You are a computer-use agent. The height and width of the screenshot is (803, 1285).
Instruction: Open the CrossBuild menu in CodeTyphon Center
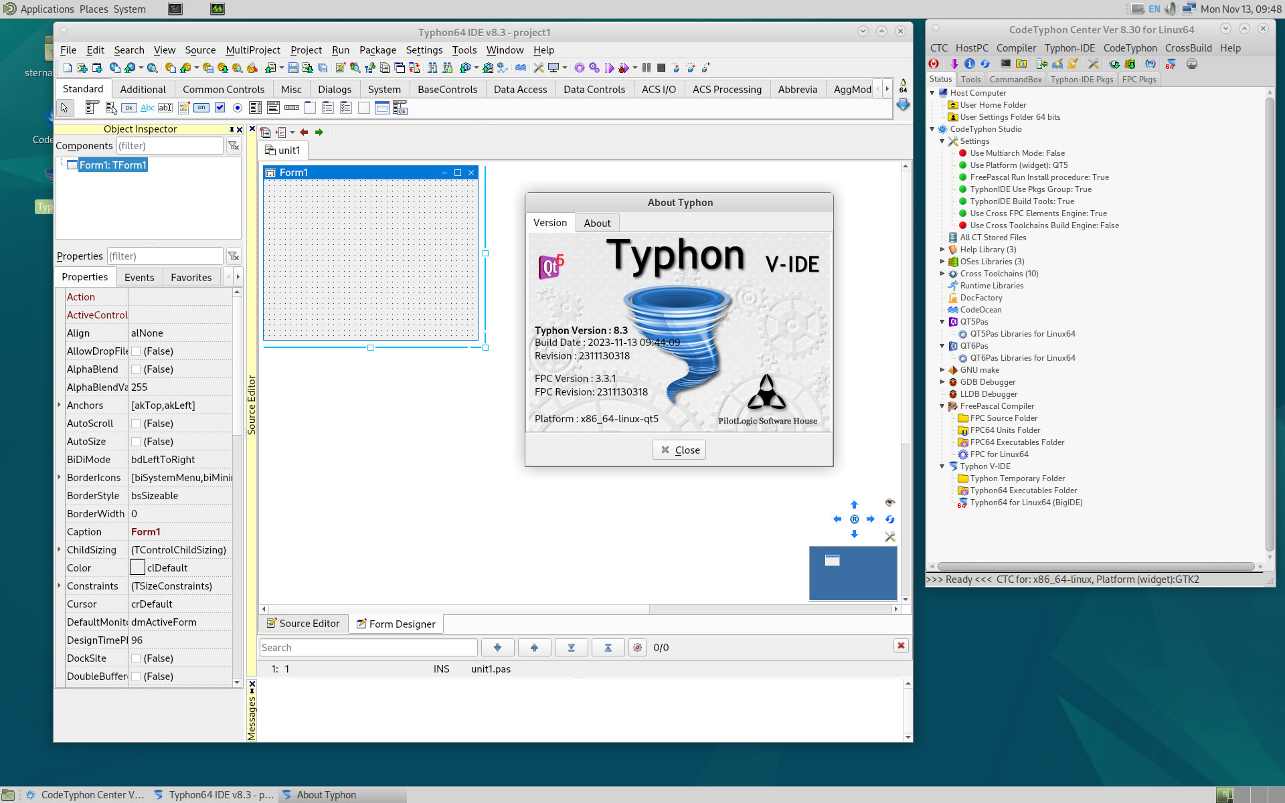coord(1188,48)
